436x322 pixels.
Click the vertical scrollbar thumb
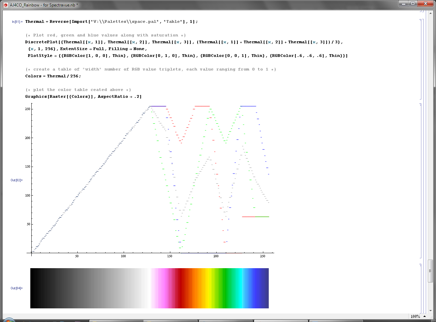click(x=431, y=271)
